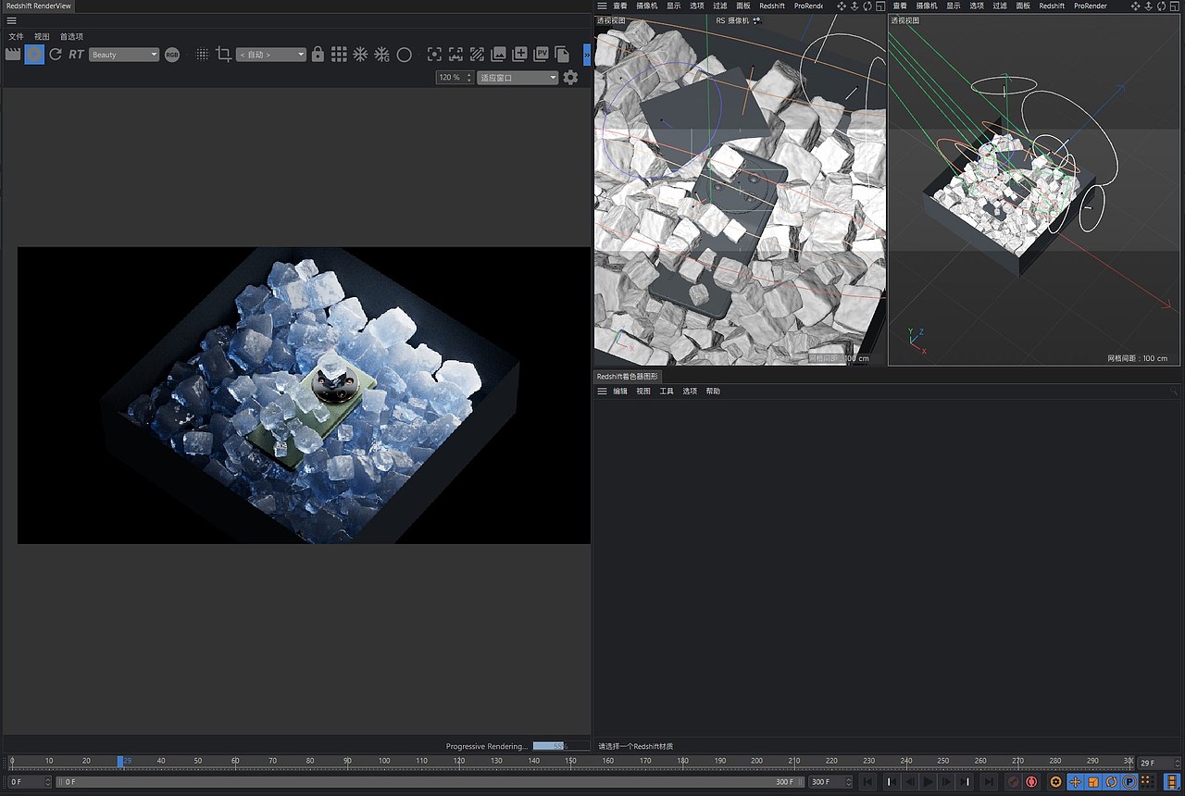Toggle the parameter P keyframe button

pos(1129,782)
